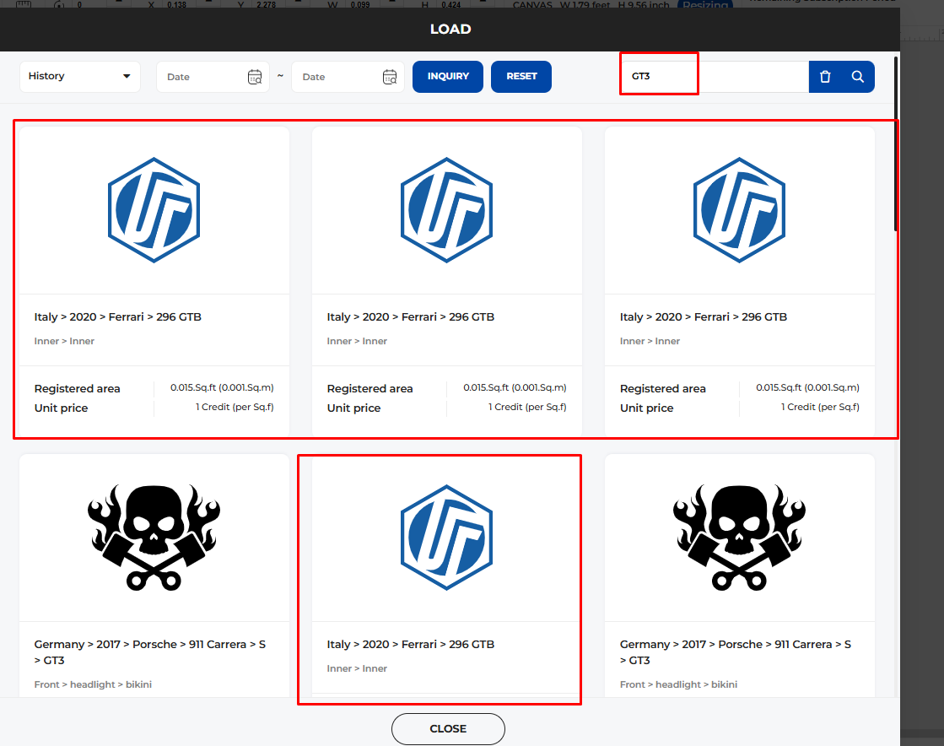The image size is (944, 746).
Task: Select the second-row Ferrari 296 GTB logo thumbnail
Action: [x=447, y=537]
